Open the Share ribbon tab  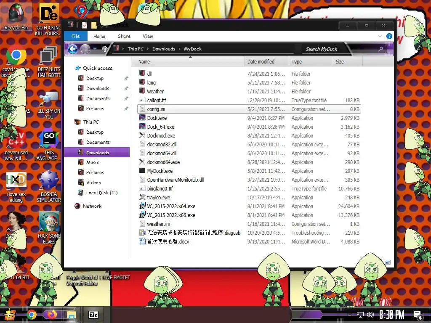pyautogui.click(x=124, y=36)
